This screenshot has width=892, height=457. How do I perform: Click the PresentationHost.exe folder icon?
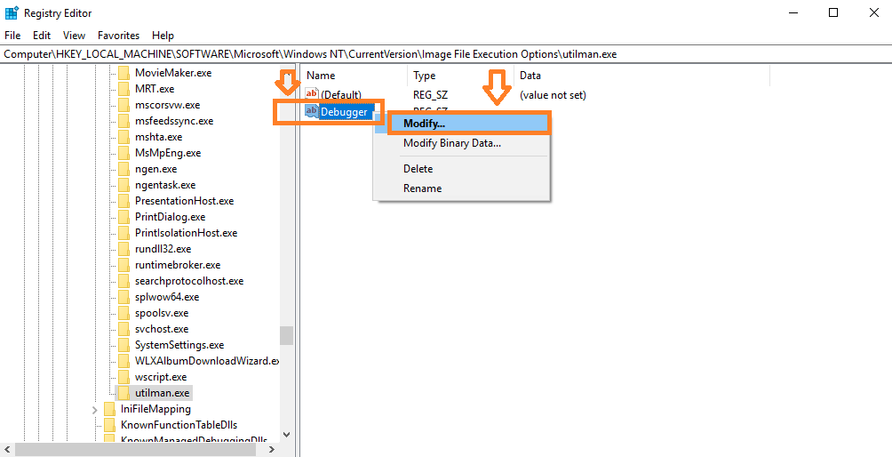coord(123,201)
